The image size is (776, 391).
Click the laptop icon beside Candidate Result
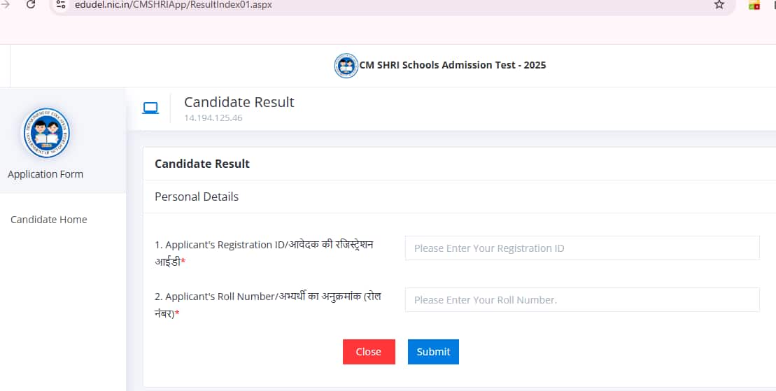coord(150,108)
